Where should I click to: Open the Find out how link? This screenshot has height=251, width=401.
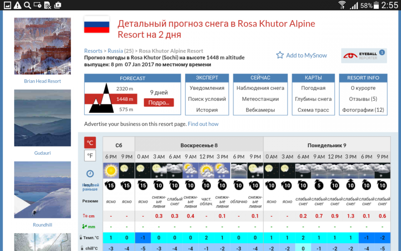(203, 124)
